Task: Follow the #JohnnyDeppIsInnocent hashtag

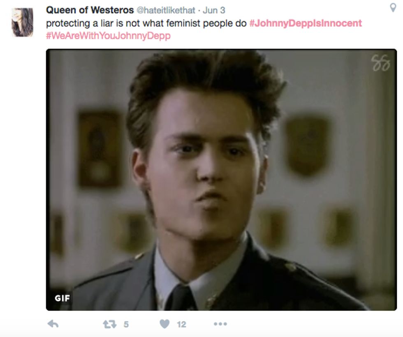Action: (x=306, y=23)
